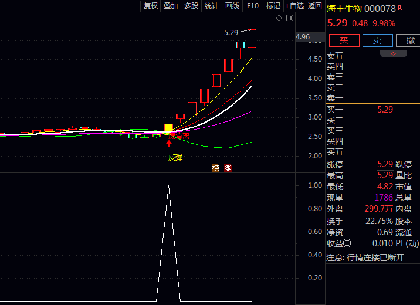The image size is (420, 305).
Task: Click the 9.98% change percentage
Action: pyautogui.click(x=384, y=23)
